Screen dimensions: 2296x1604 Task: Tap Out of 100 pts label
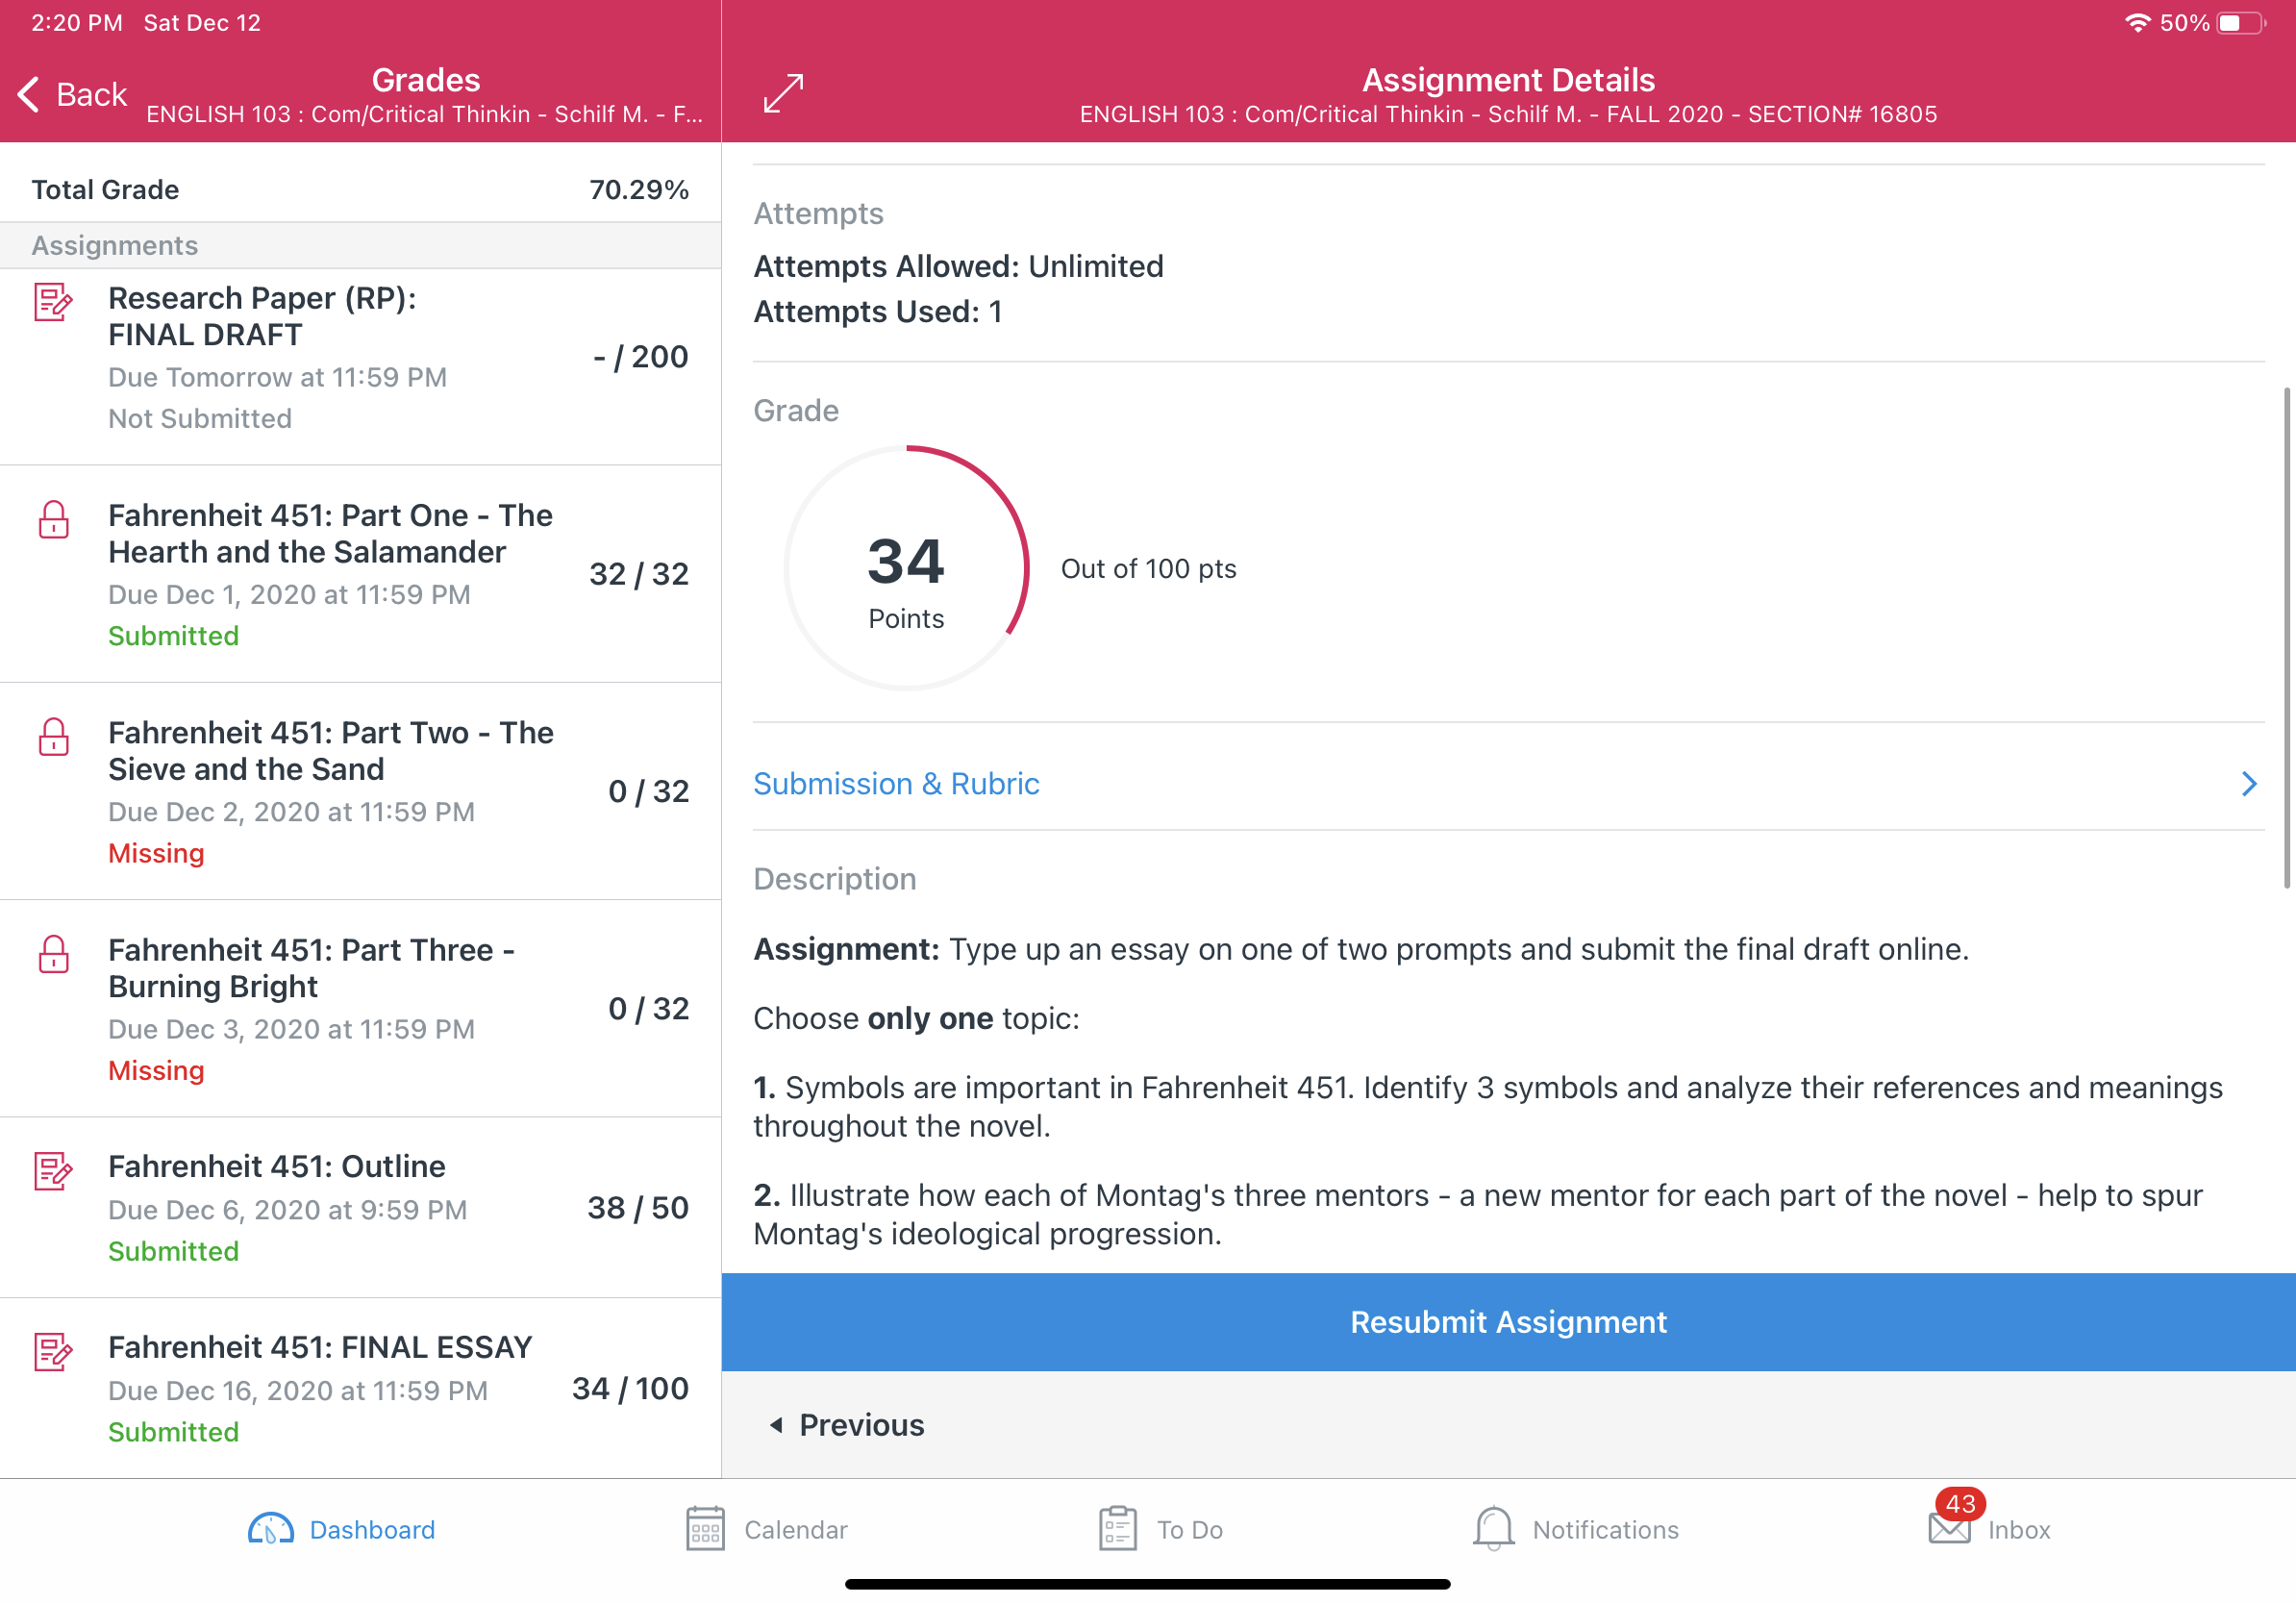click(x=1148, y=568)
